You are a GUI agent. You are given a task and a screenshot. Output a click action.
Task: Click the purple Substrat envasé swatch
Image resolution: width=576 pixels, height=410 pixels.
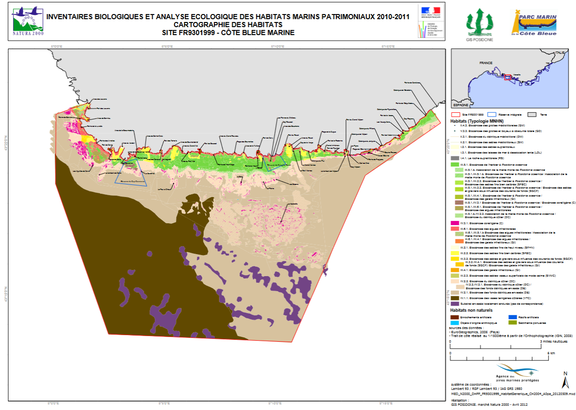[x=453, y=303]
